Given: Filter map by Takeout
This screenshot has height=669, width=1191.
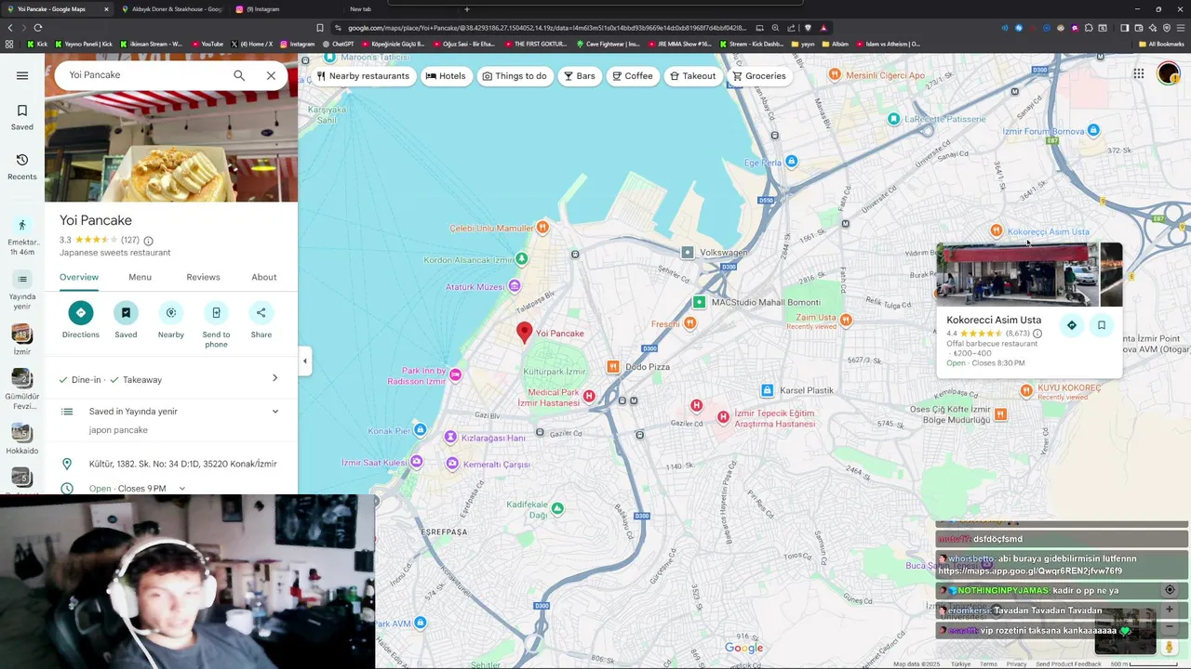Looking at the screenshot, I should pyautogui.click(x=692, y=76).
